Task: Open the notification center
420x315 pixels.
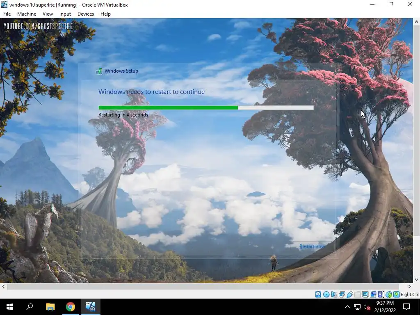Action: (x=406, y=307)
